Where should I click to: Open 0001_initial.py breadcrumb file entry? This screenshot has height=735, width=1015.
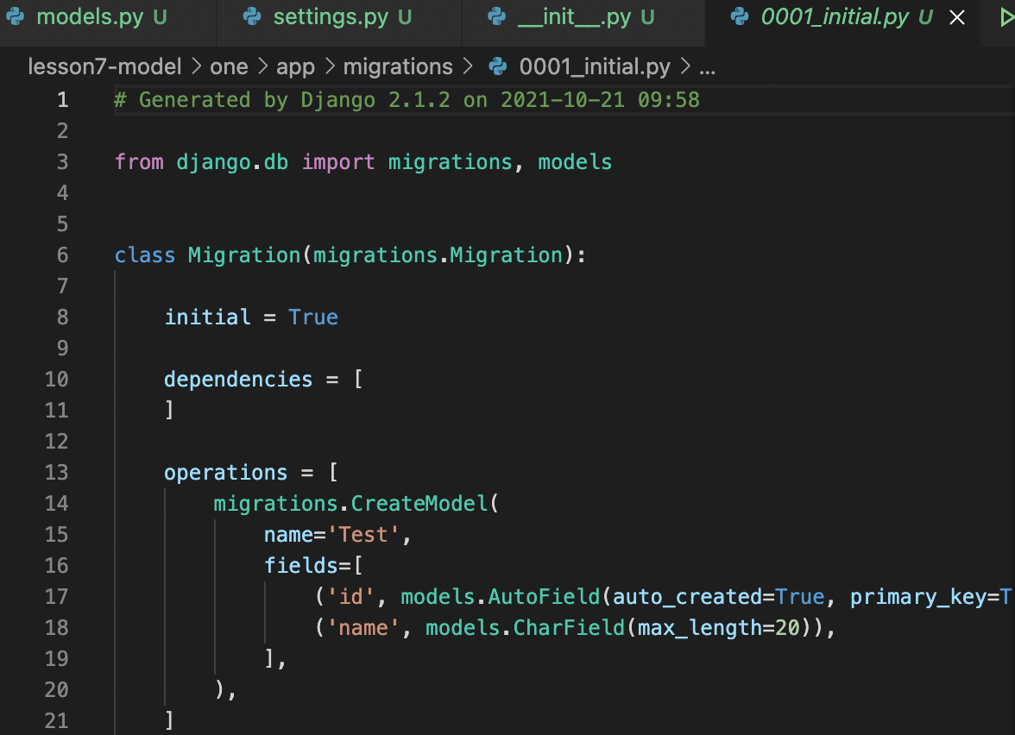click(594, 66)
